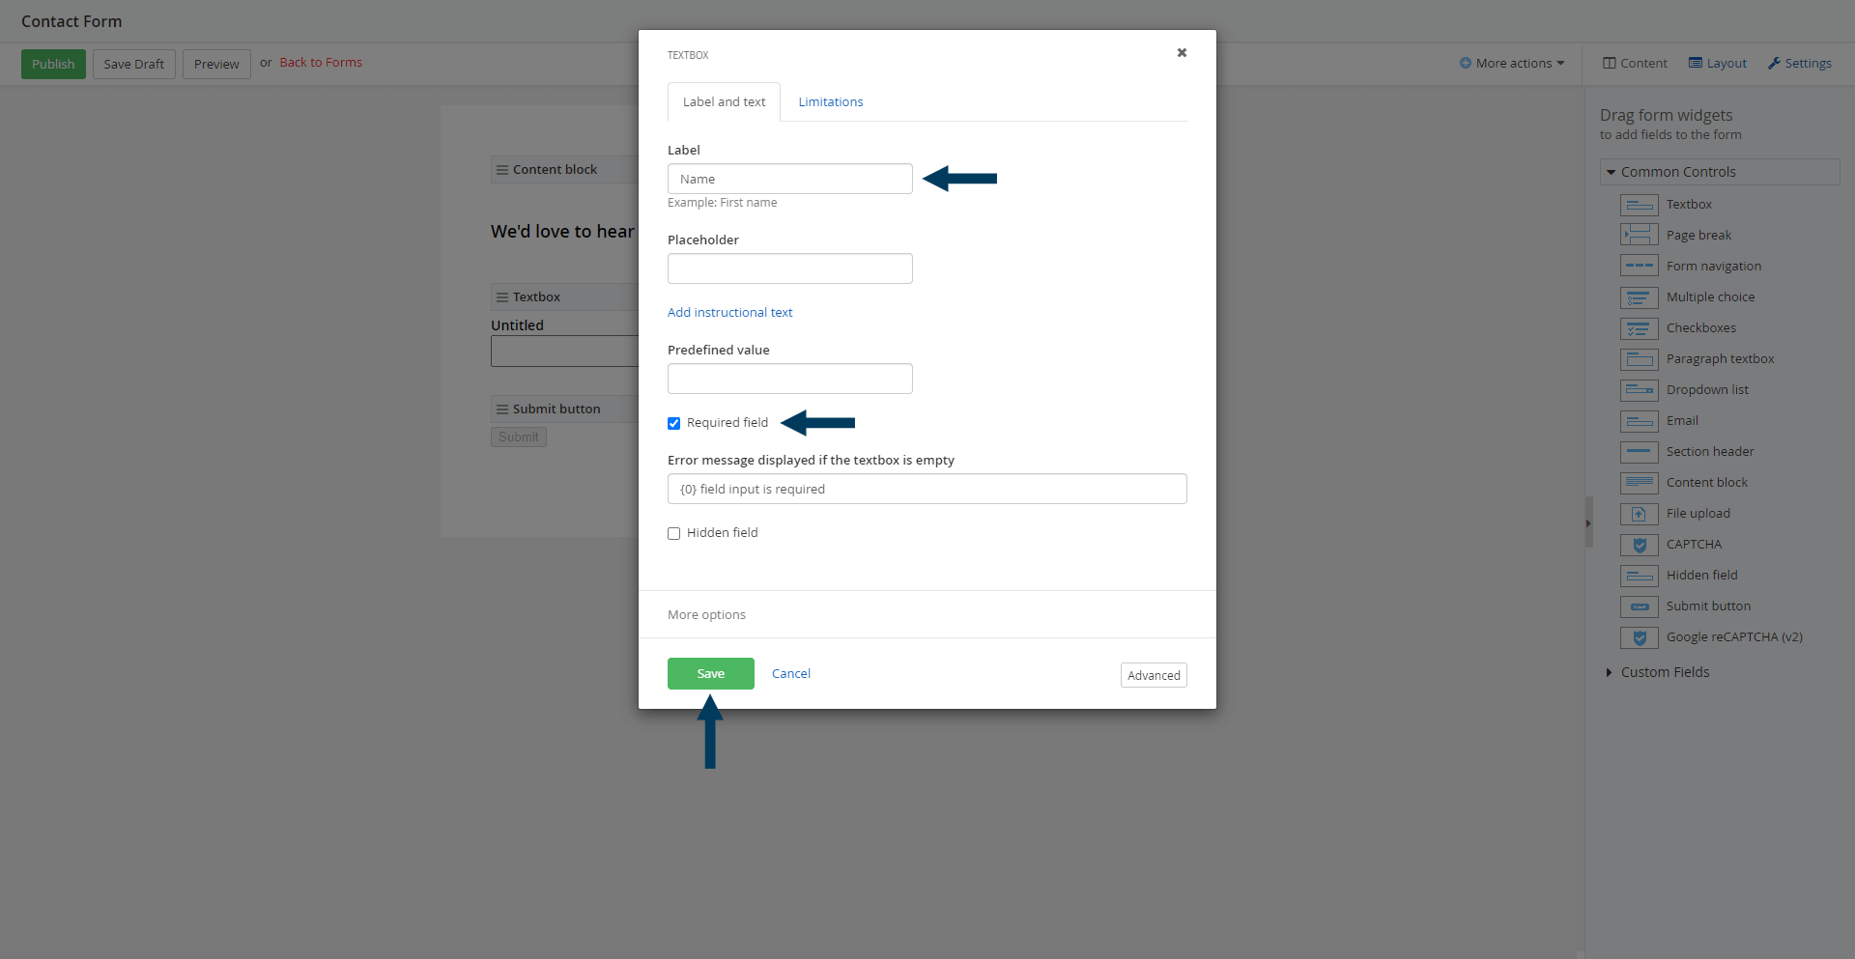Click the Layout view icon
This screenshot has width=1855, height=959.
point(1696,62)
